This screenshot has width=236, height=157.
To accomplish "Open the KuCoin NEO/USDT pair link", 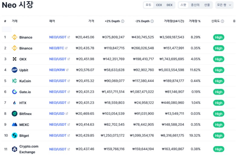I will 58,81.
